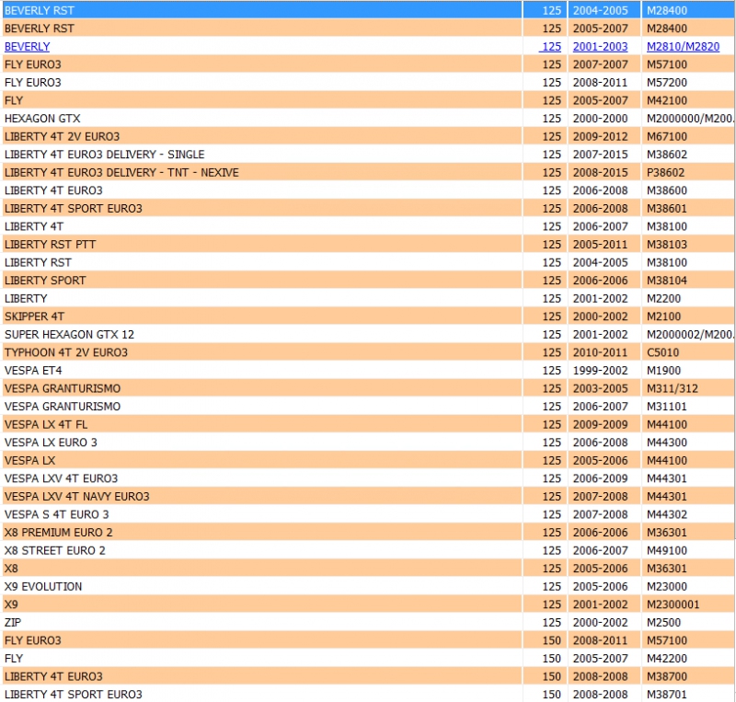Select VESPA LX EURO 3 row
The image size is (736, 702).
[x=368, y=443]
